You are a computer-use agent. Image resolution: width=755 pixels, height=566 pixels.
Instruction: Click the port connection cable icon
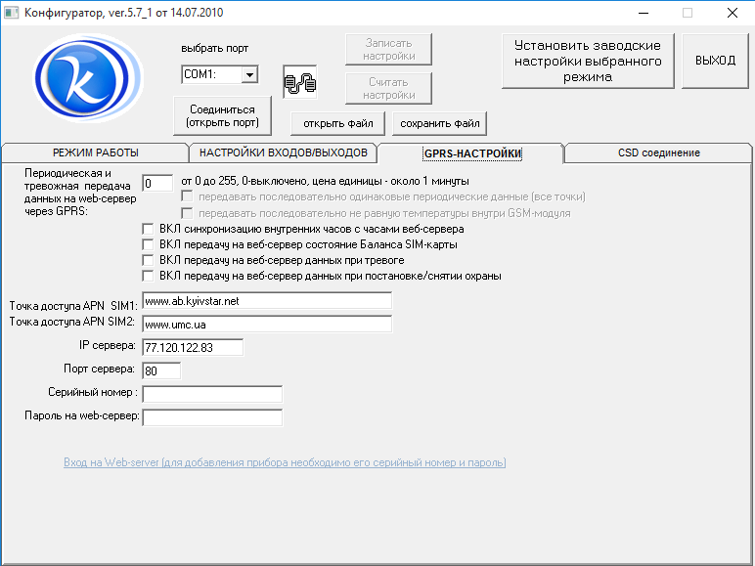point(300,82)
